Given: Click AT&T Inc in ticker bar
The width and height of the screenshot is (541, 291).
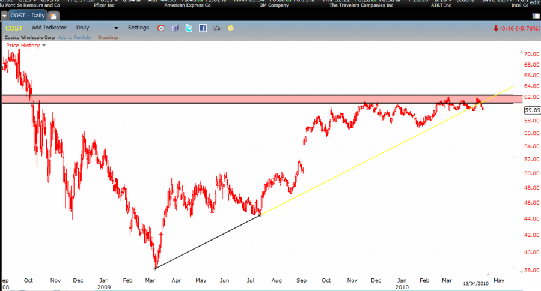Looking at the screenshot, I should pos(441,5).
